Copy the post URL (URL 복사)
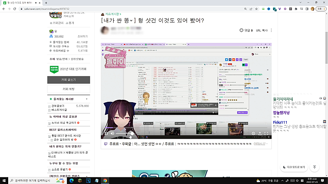The width and height of the screenshot is (328, 184). pyautogui.click(x=262, y=30)
